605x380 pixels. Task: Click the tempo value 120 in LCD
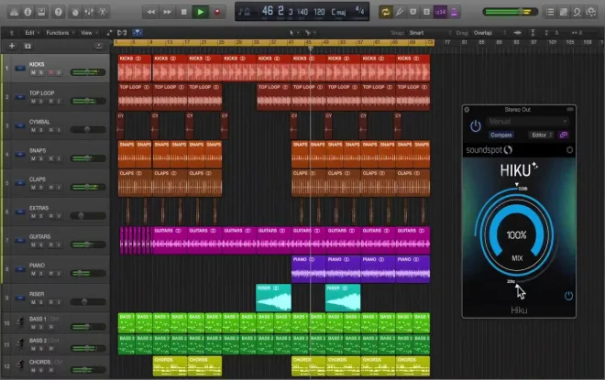pos(319,12)
